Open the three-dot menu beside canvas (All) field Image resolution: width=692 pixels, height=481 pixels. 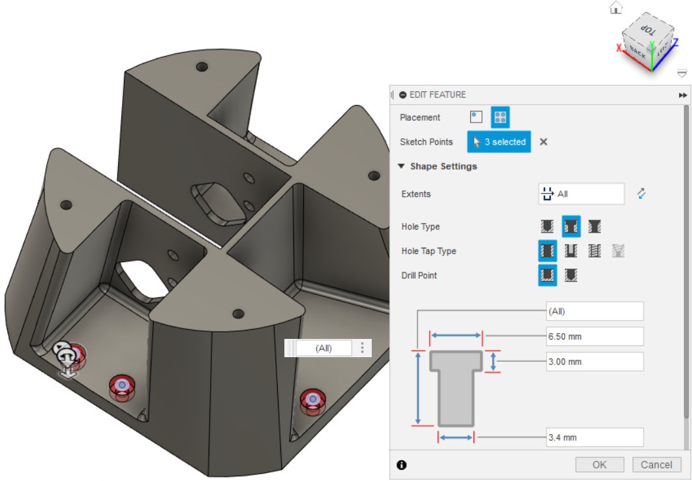click(363, 348)
